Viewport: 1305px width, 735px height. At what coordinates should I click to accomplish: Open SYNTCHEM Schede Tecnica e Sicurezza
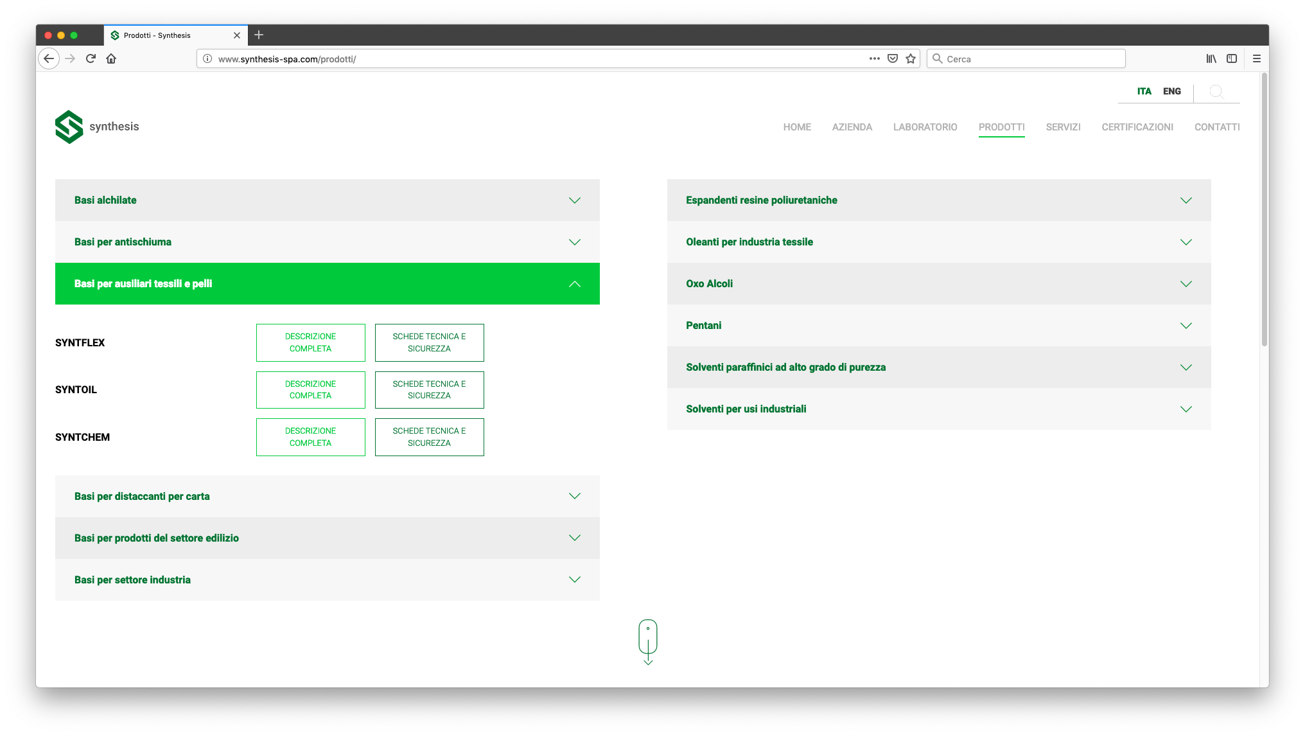point(429,437)
